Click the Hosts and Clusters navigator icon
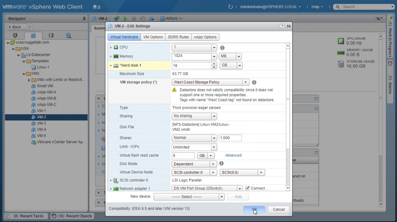The image size is (397, 222). tap(15, 35)
